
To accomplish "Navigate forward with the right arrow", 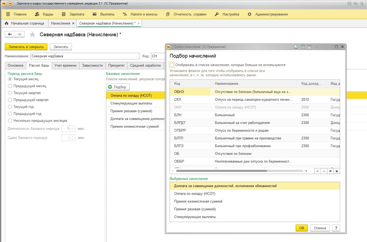I will (x=19, y=34).
